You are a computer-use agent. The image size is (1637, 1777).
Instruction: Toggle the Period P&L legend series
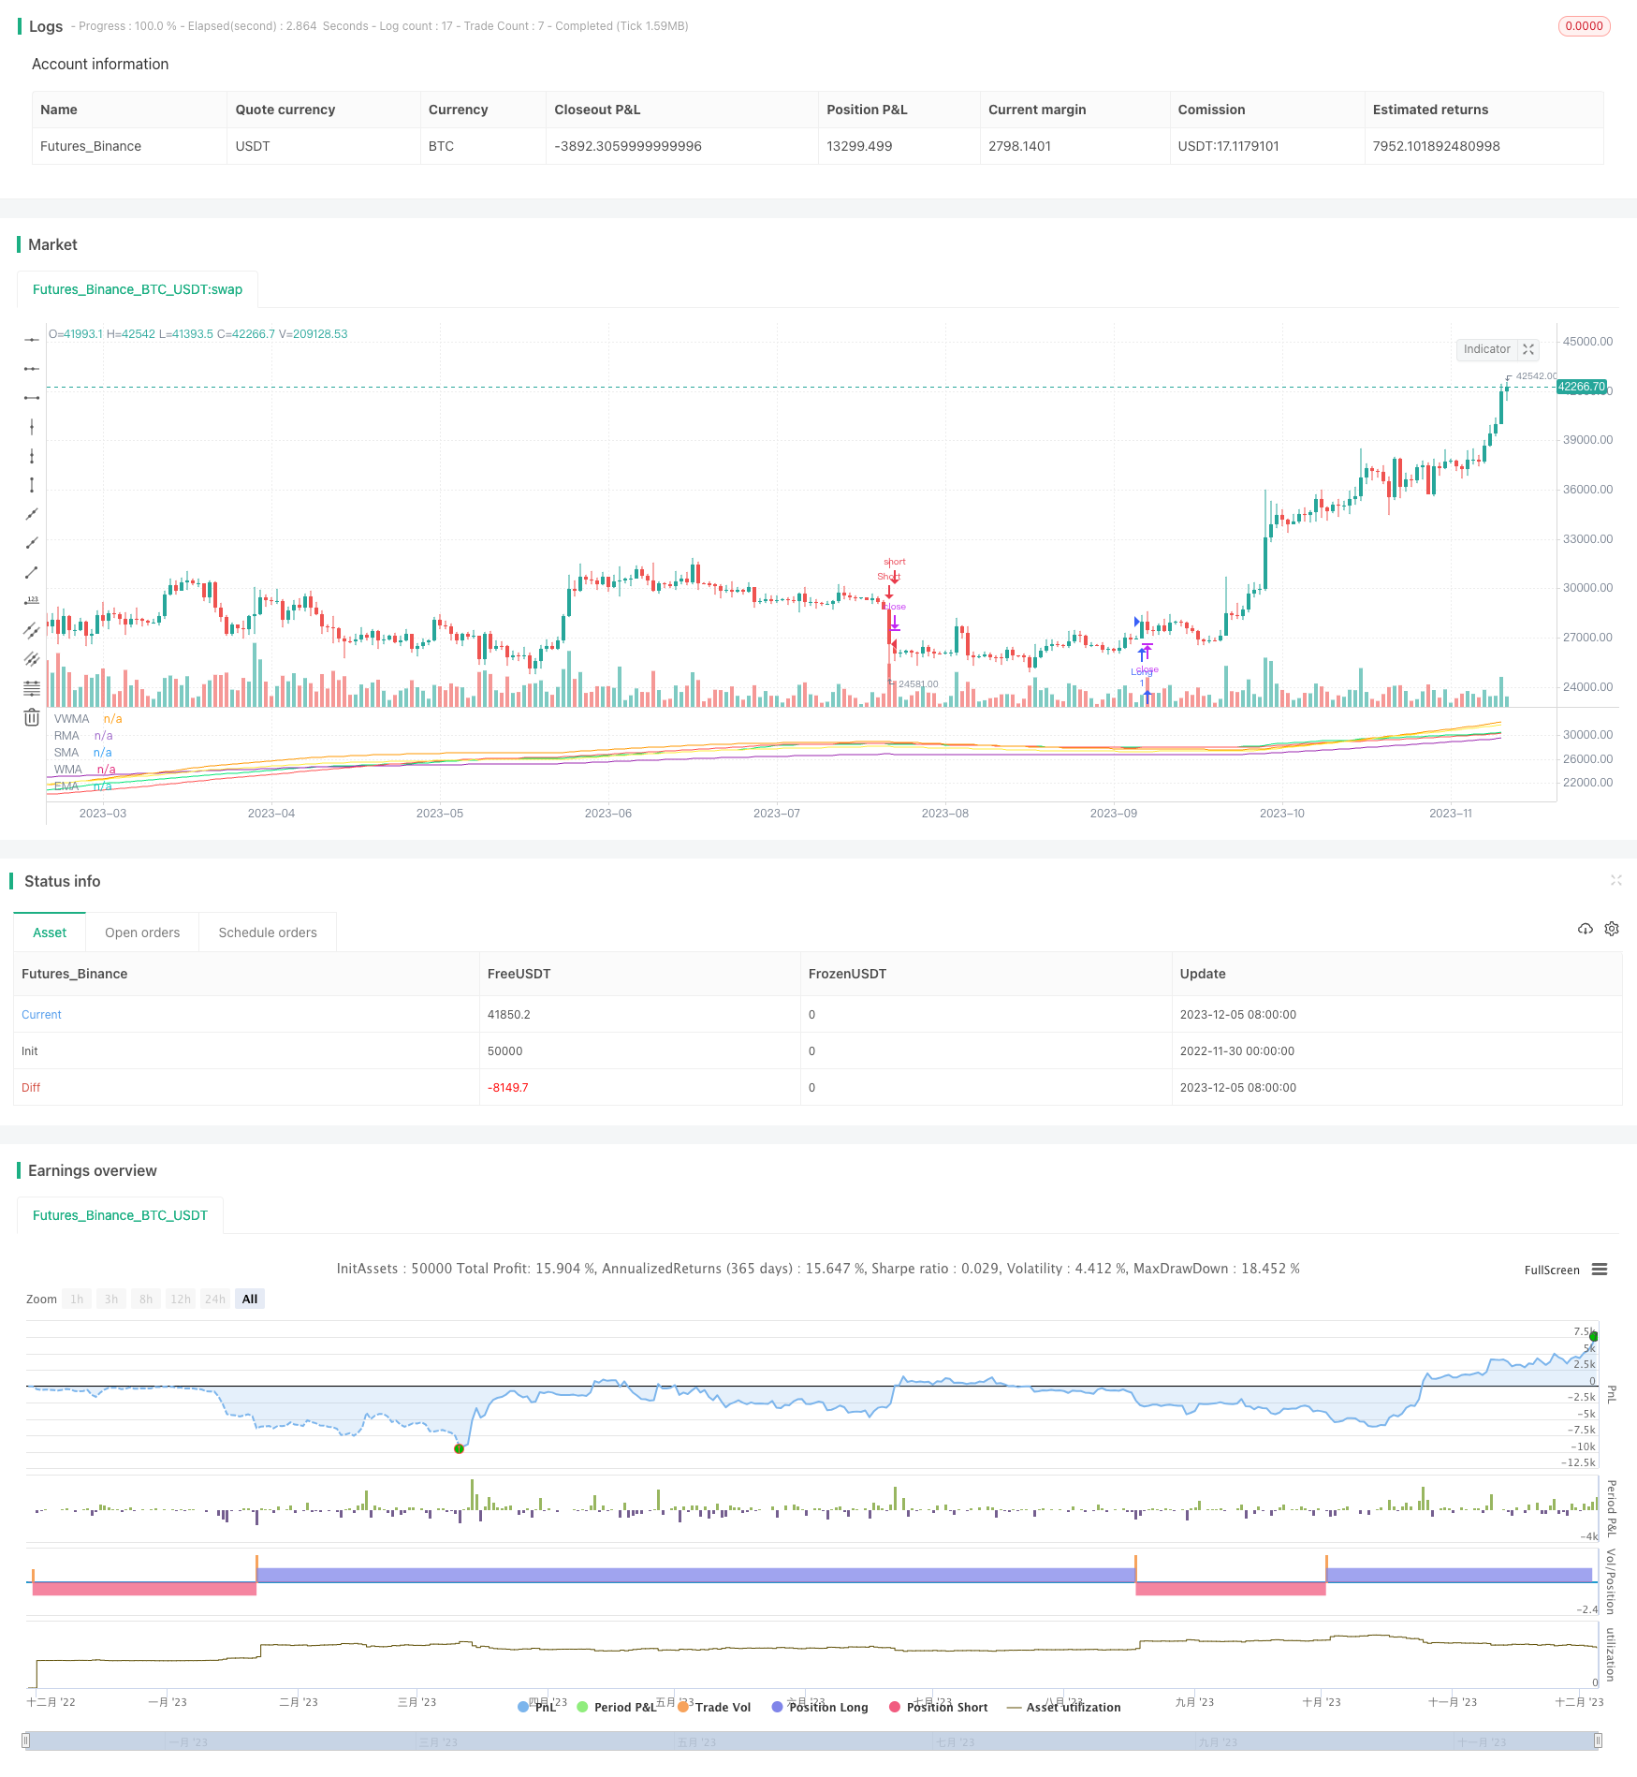pyautogui.click(x=617, y=1708)
